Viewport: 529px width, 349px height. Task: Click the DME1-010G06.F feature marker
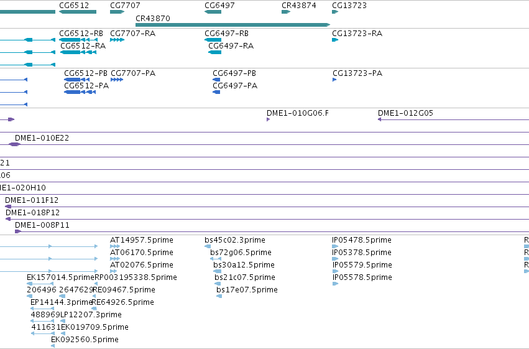(x=268, y=119)
